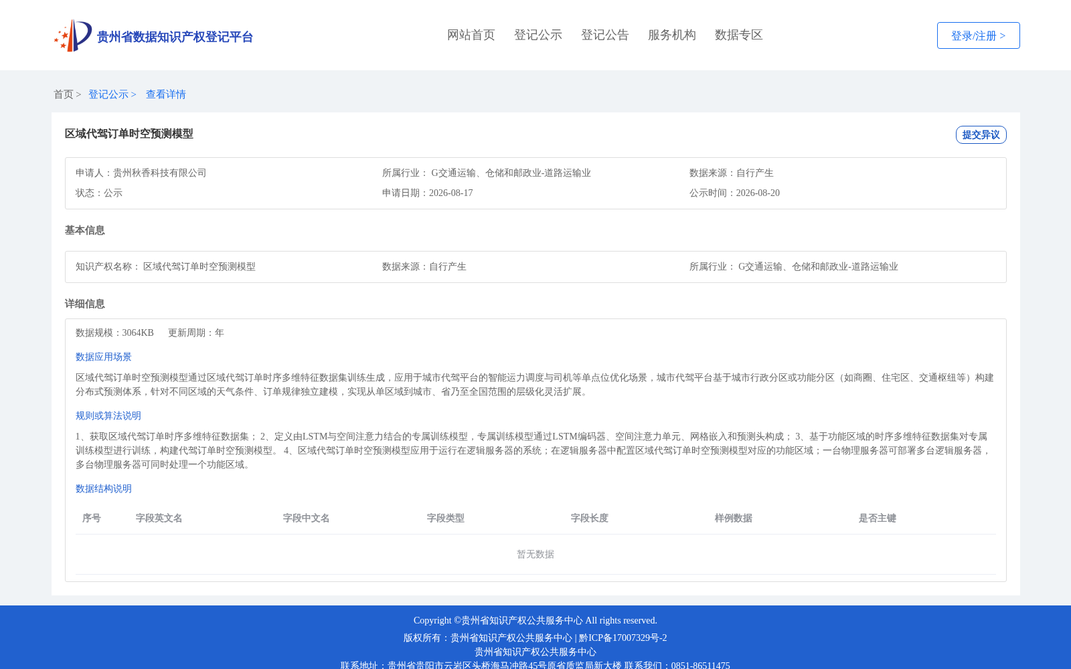Click the 更新周期：年 text
This screenshot has height=669, width=1071.
tap(196, 332)
